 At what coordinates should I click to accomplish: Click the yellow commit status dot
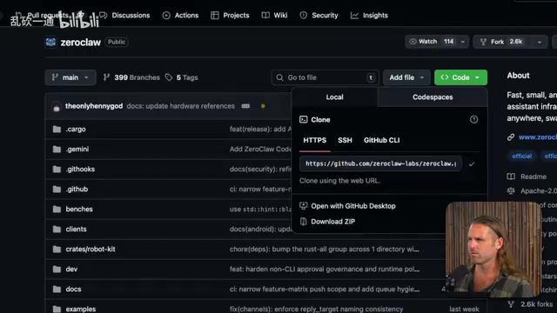[x=263, y=106]
